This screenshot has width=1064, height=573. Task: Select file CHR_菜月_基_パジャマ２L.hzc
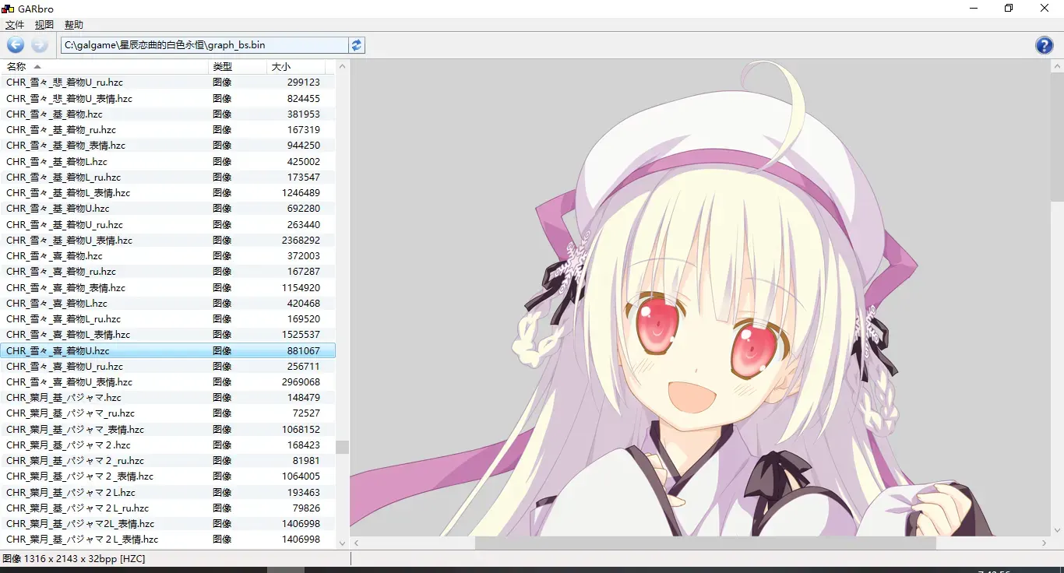click(167, 492)
